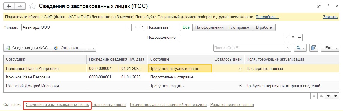Expand the Подразделение dropdown list

287,37
